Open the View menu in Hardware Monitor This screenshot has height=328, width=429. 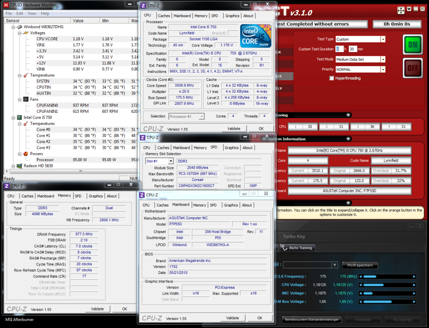32,13
